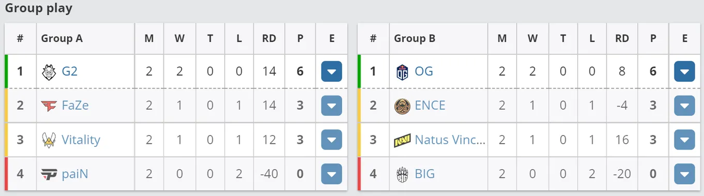Open the Natus Vincere team link

450,140
